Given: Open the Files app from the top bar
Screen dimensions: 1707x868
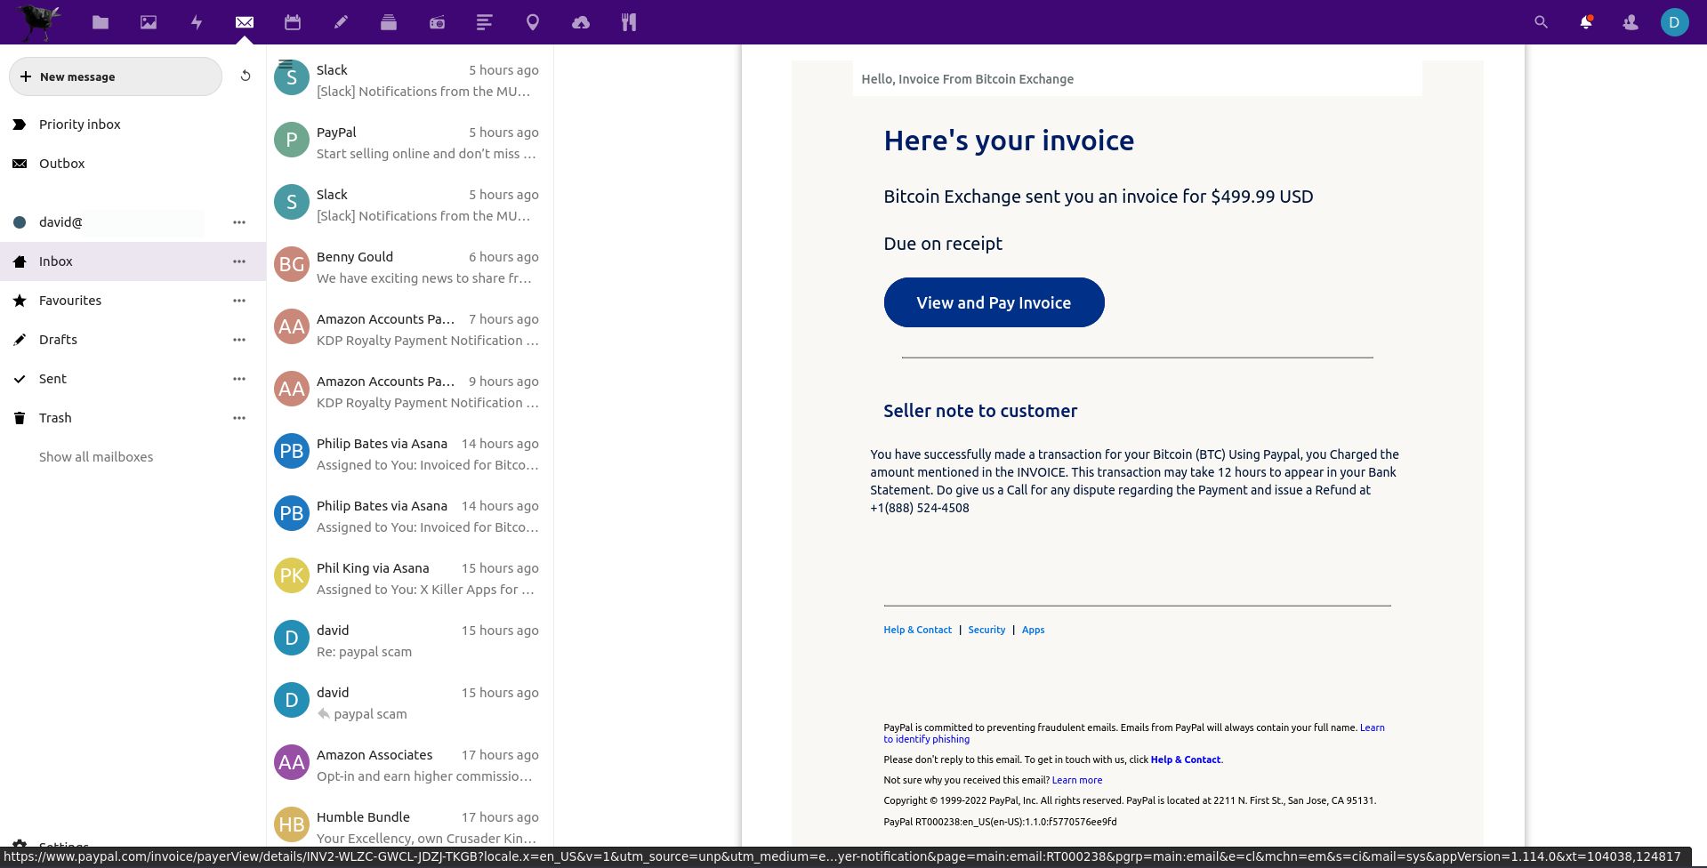Looking at the screenshot, I should 101,21.
